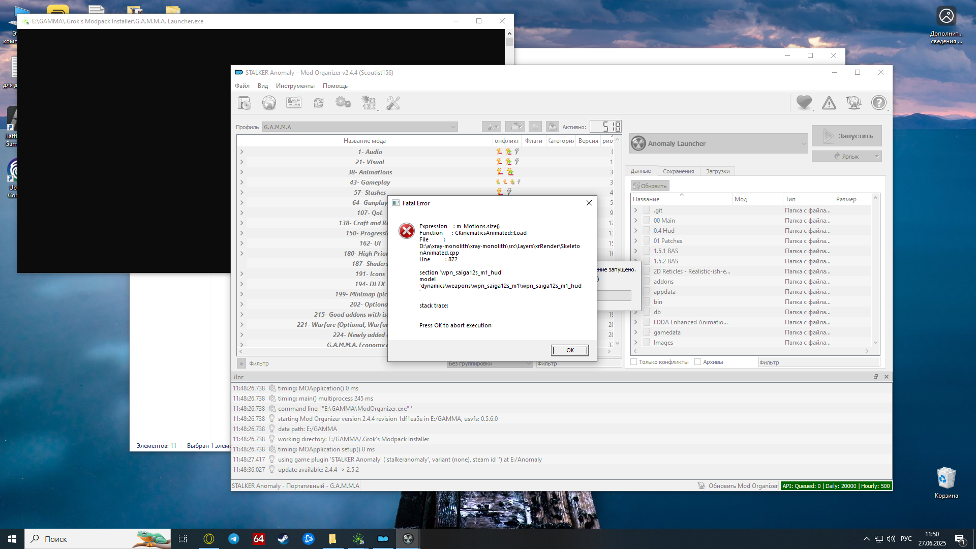Close the Log panel with X icon
976x549 pixels.
pyautogui.click(x=887, y=377)
